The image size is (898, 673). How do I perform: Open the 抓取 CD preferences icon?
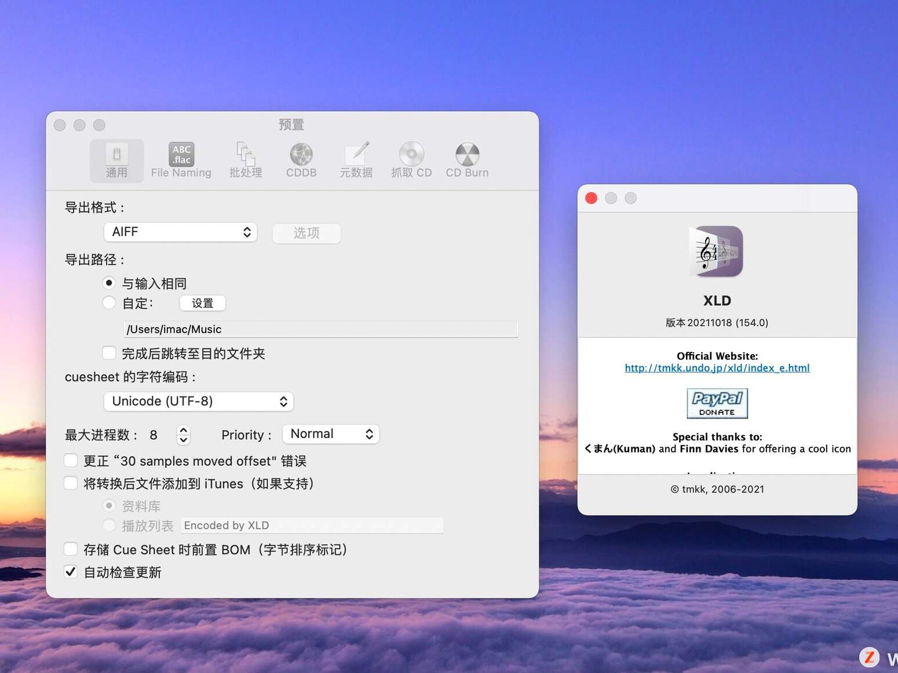[x=411, y=160]
